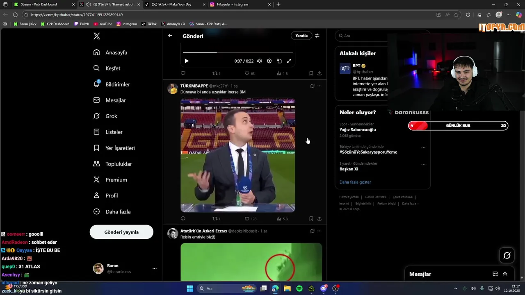Open Listeler in sidebar
525x295 pixels.
click(108, 132)
